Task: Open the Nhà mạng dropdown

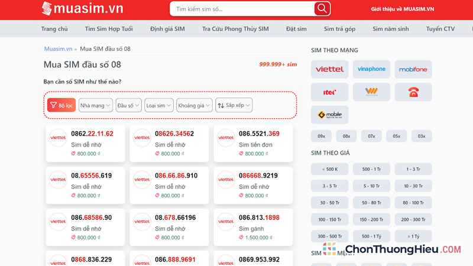Action: (96, 105)
